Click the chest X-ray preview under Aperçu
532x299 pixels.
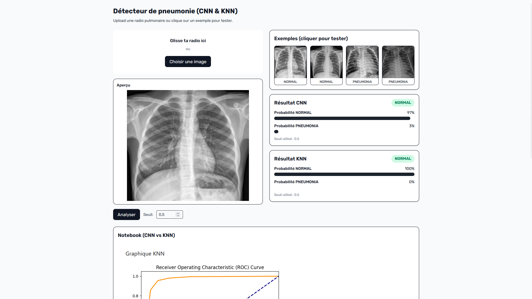click(188, 145)
